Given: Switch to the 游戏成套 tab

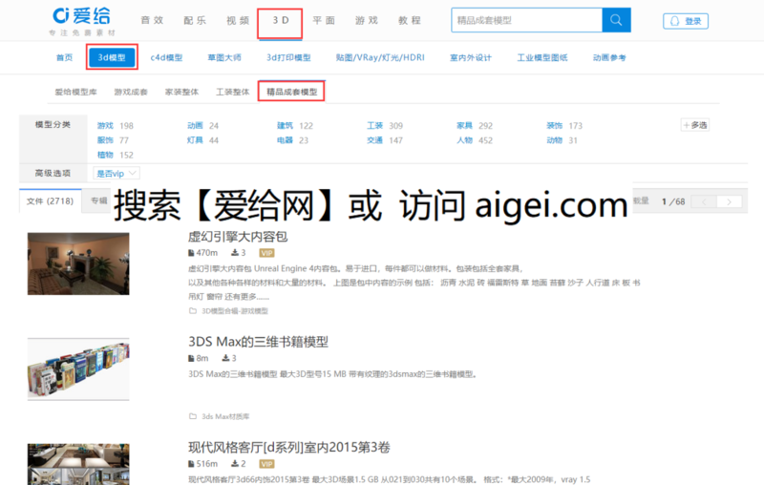Looking at the screenshot, I should pos(131,92).
